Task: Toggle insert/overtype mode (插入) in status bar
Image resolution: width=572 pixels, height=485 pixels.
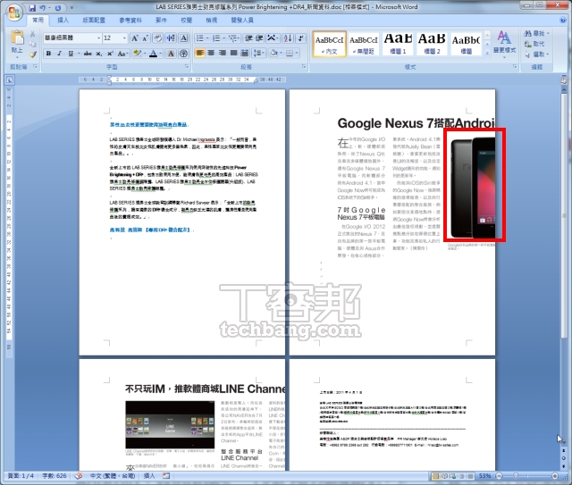Action: [149, 475]
